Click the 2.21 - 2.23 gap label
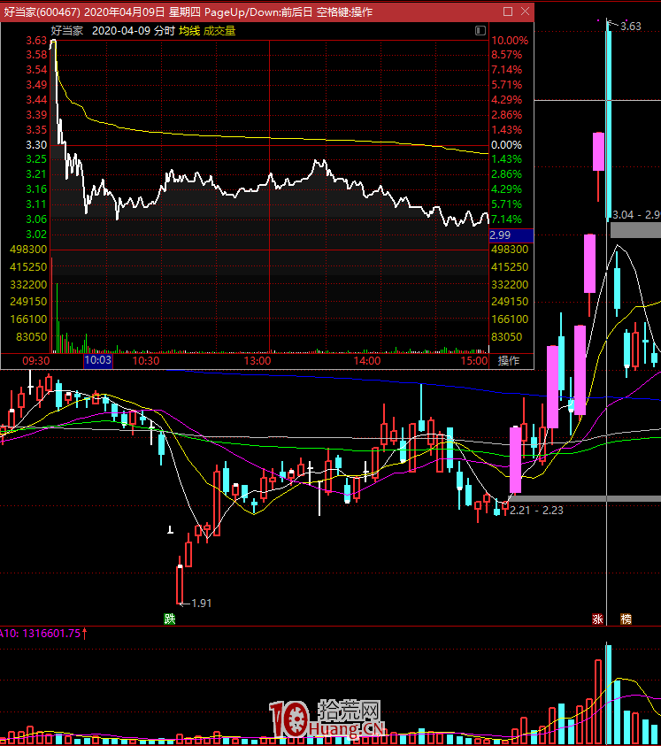Screen dimensions: 661x746 (536, 511)
